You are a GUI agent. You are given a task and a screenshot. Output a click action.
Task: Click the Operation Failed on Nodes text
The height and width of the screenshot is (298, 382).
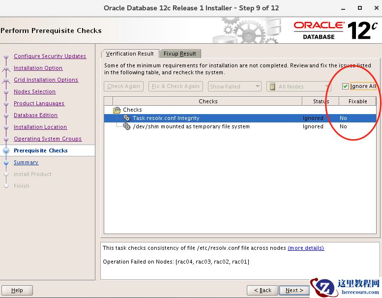coord(176,262)
